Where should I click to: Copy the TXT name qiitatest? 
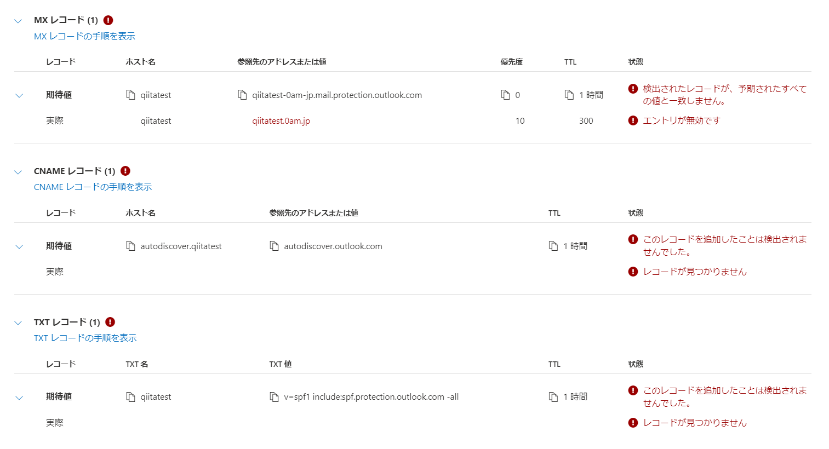click(130, 396)
